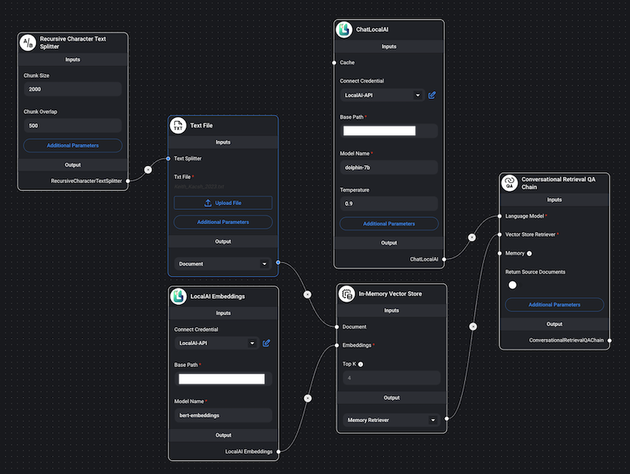Image resolution: width=630 pixels, height=474 pixels.
Task: Click the LocalAI Embeddings node icon
Action: click(x=178, y=296)
